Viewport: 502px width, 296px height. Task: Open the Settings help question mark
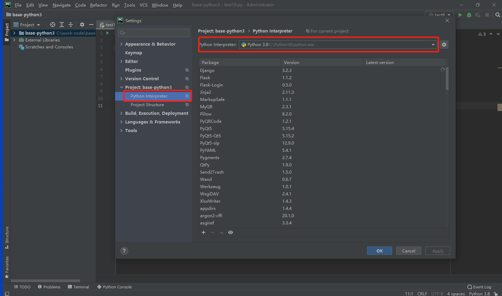click(124, 251)
